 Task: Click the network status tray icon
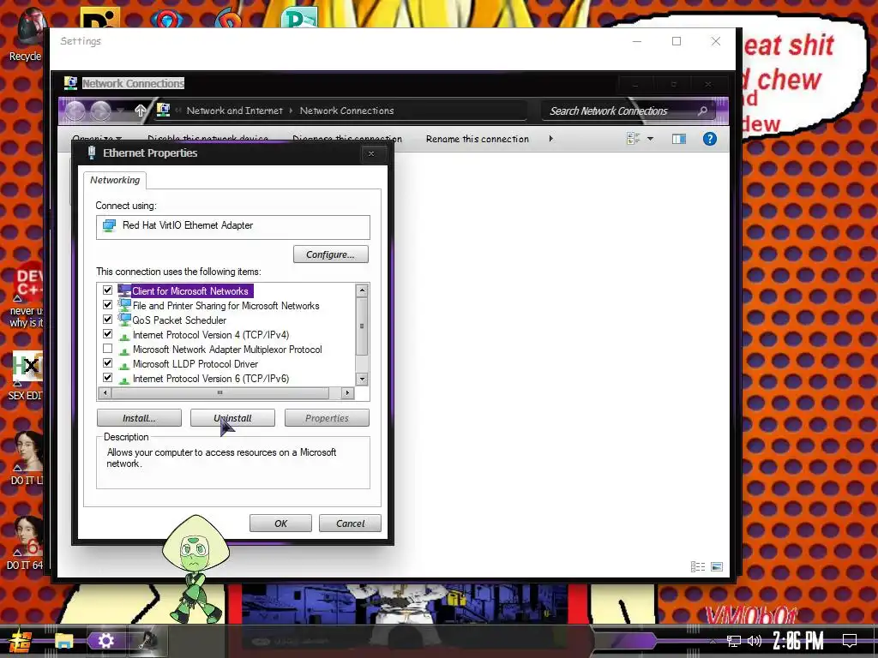(734, 641)
